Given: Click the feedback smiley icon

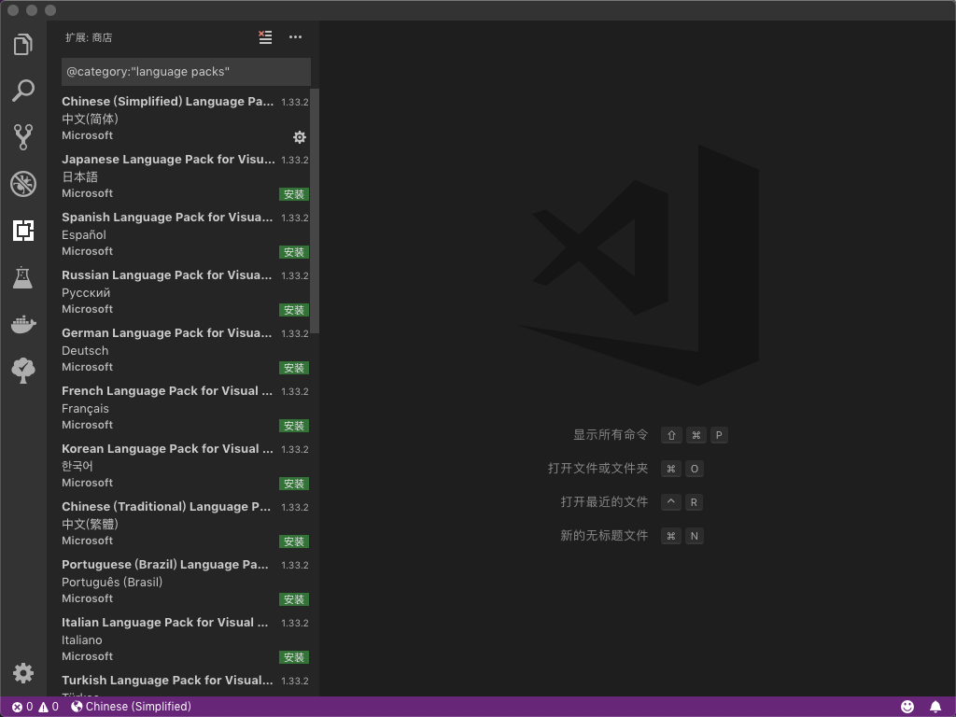Looking at the screenshot, I should (907, 707).
